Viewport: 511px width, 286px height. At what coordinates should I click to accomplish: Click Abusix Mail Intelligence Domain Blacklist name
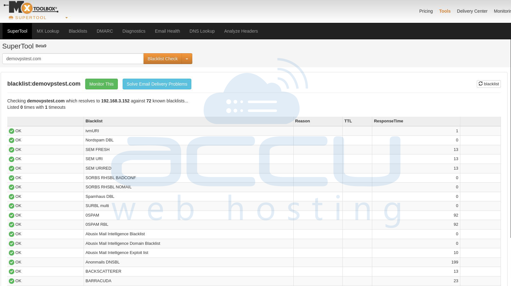tap(123, 243)
